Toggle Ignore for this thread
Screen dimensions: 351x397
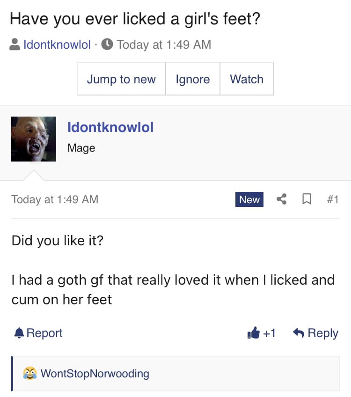pyautogui.click(x=193, y=79)
